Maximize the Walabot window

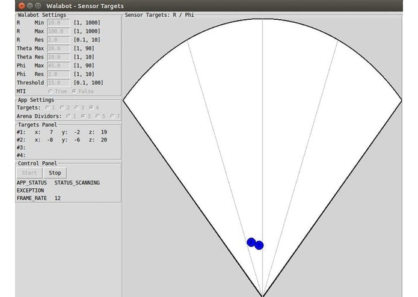(38, 5)
